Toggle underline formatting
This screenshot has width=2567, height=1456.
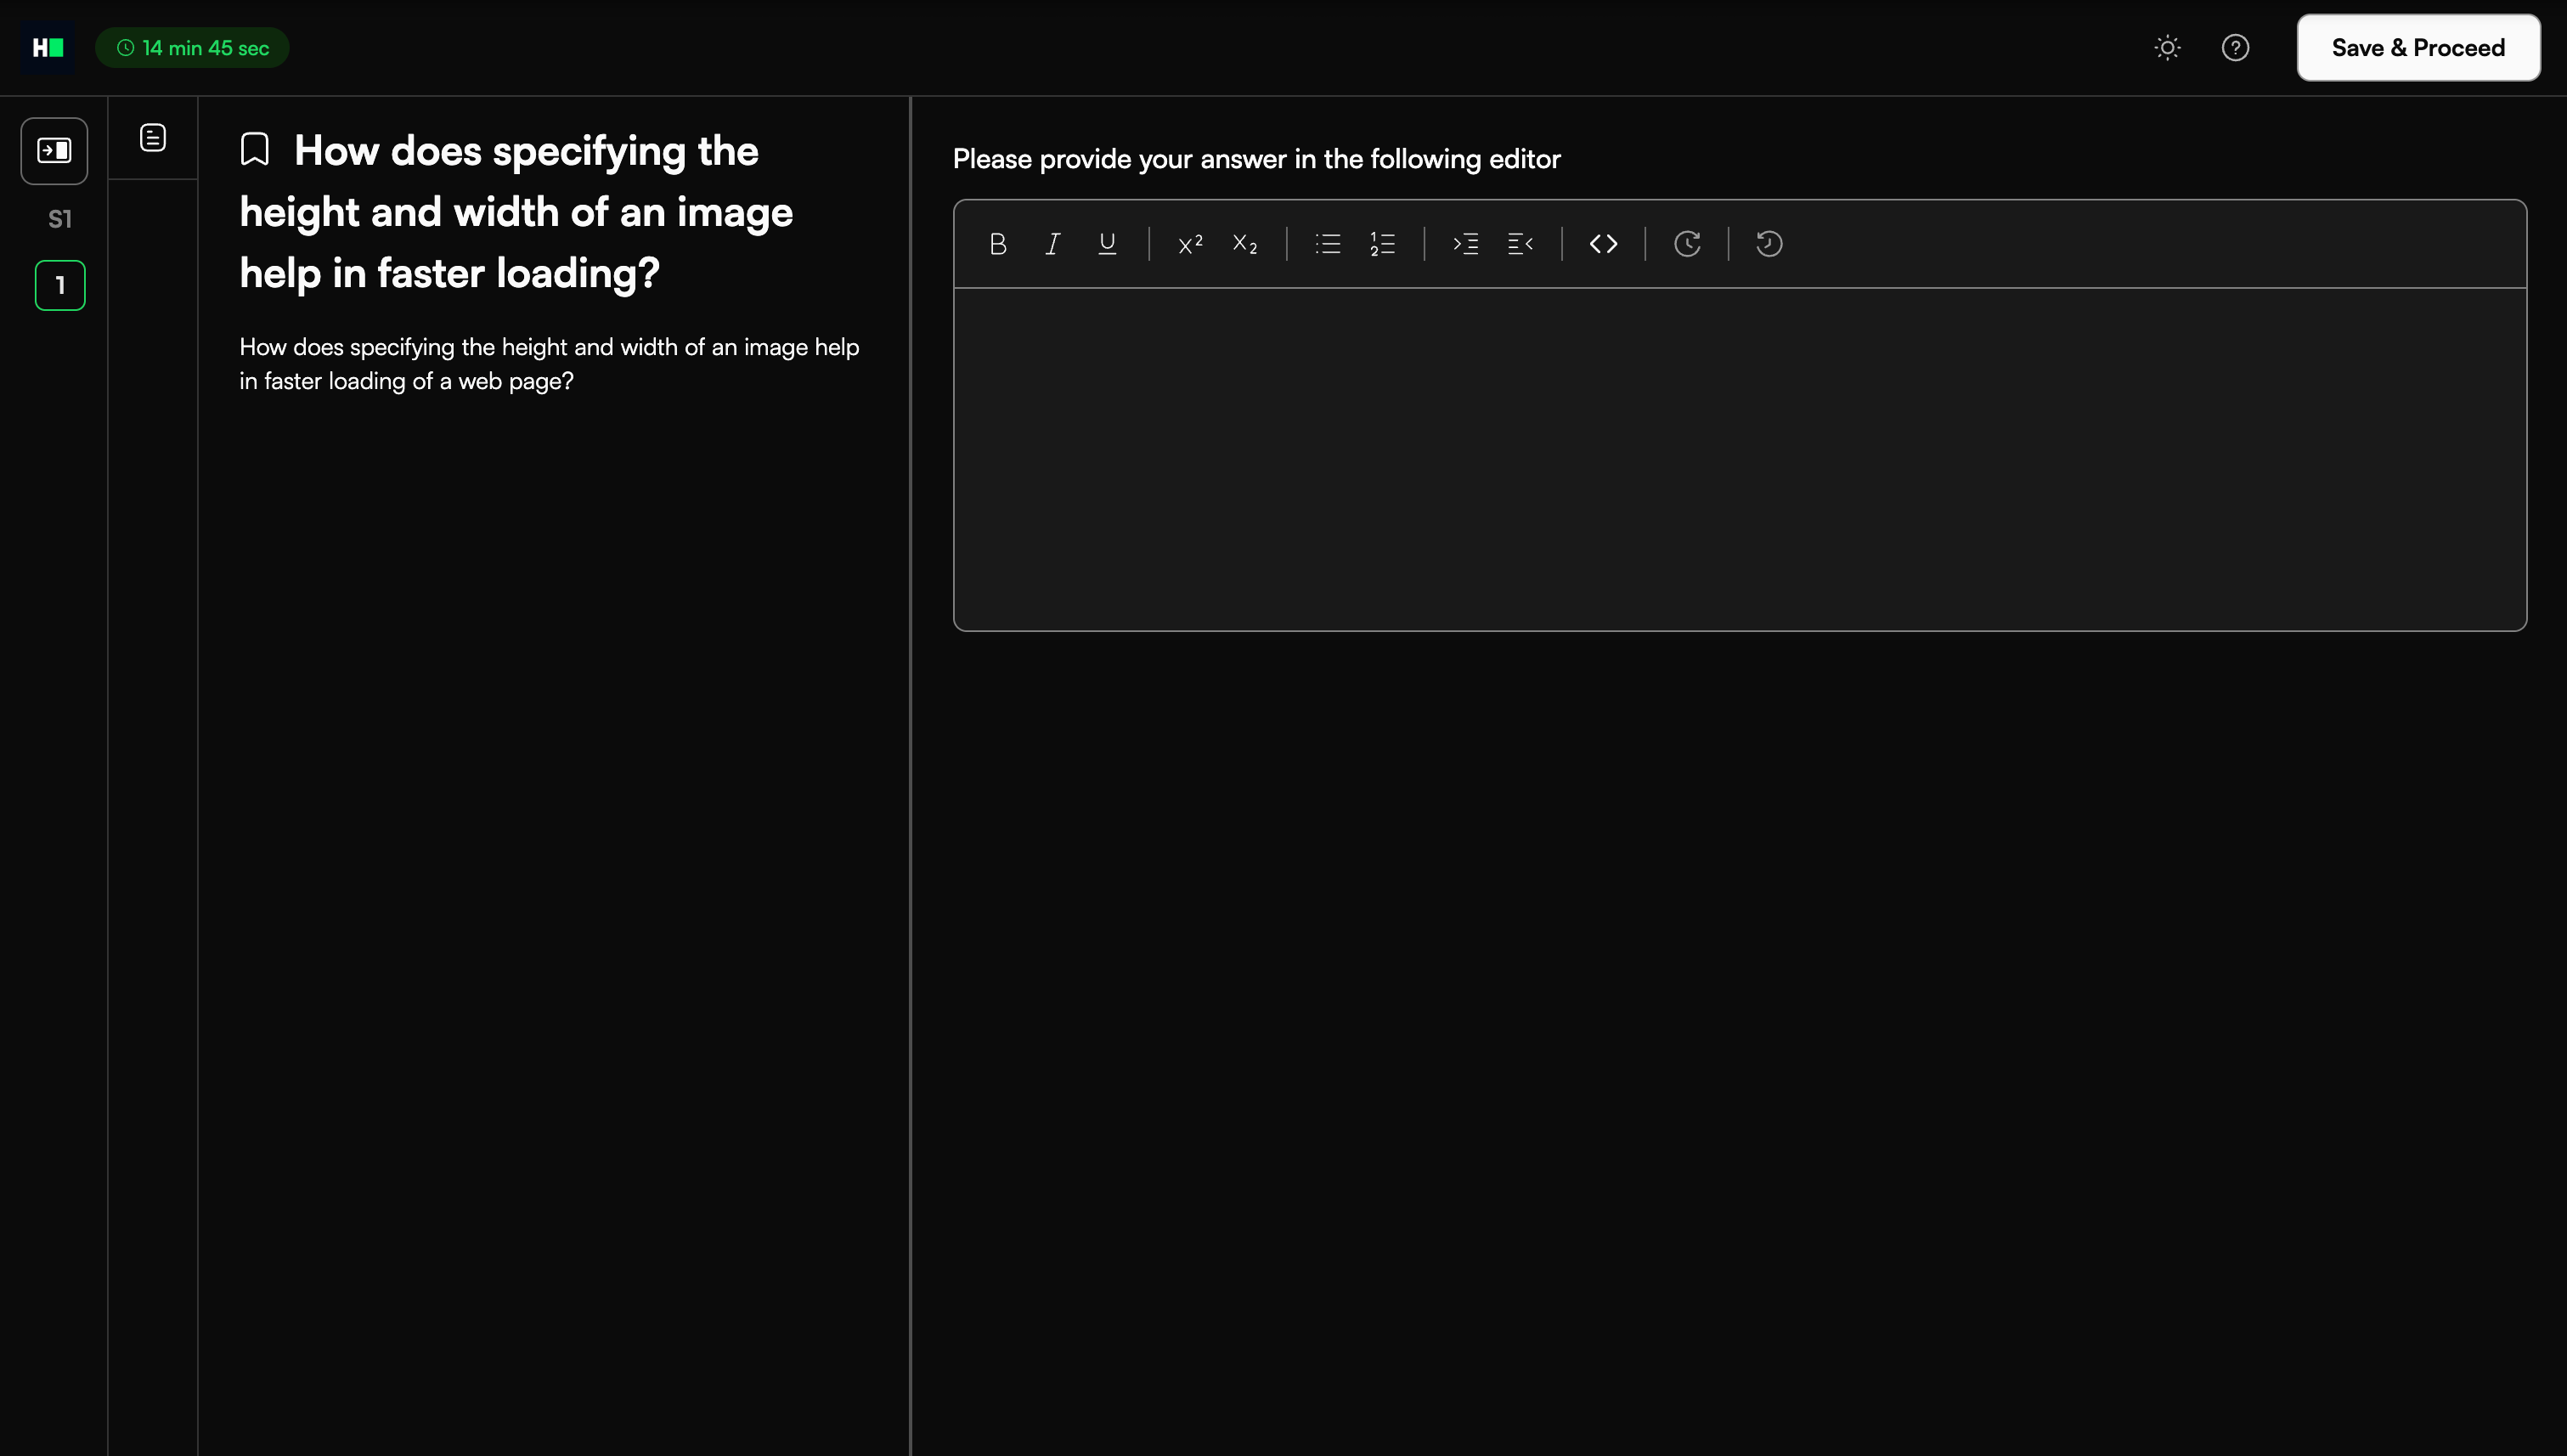pyautogui.click(x=1107, y=244)
